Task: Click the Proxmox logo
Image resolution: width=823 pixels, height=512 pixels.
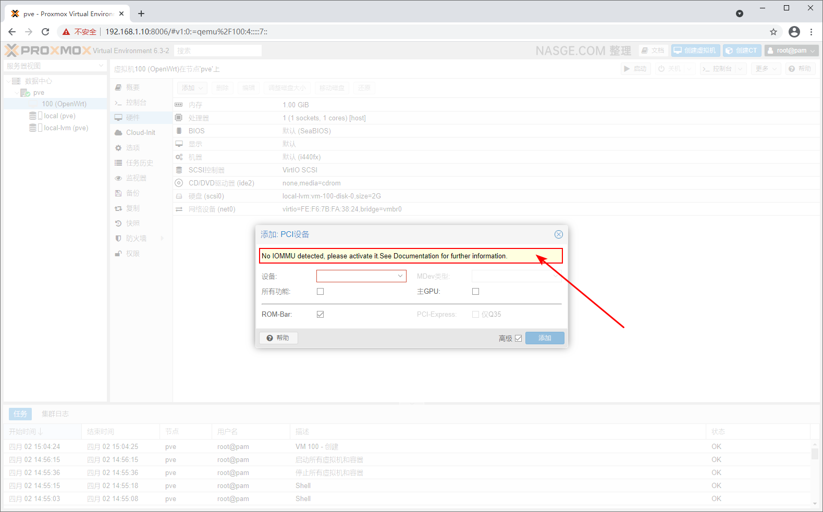Action: [x=48, y=51]
